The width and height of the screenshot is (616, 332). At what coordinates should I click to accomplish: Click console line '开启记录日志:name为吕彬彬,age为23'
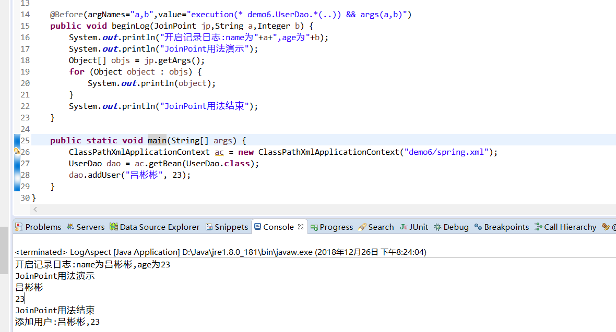point(93,264)
